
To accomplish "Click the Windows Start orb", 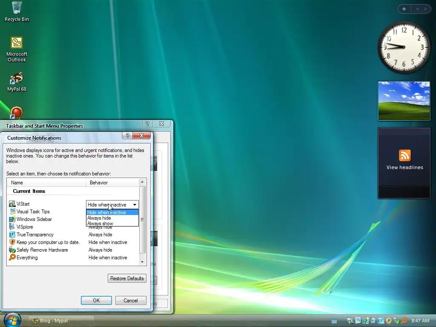I will [12, 320].
